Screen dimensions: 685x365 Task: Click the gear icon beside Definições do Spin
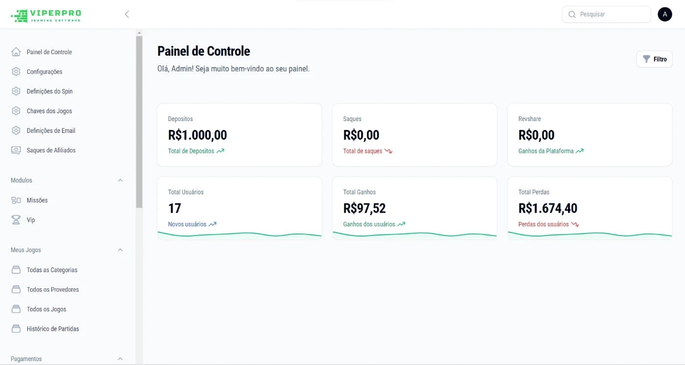(16, 91)
